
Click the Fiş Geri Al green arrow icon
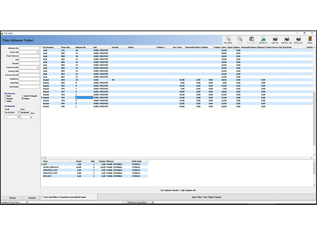coord(263,40)
